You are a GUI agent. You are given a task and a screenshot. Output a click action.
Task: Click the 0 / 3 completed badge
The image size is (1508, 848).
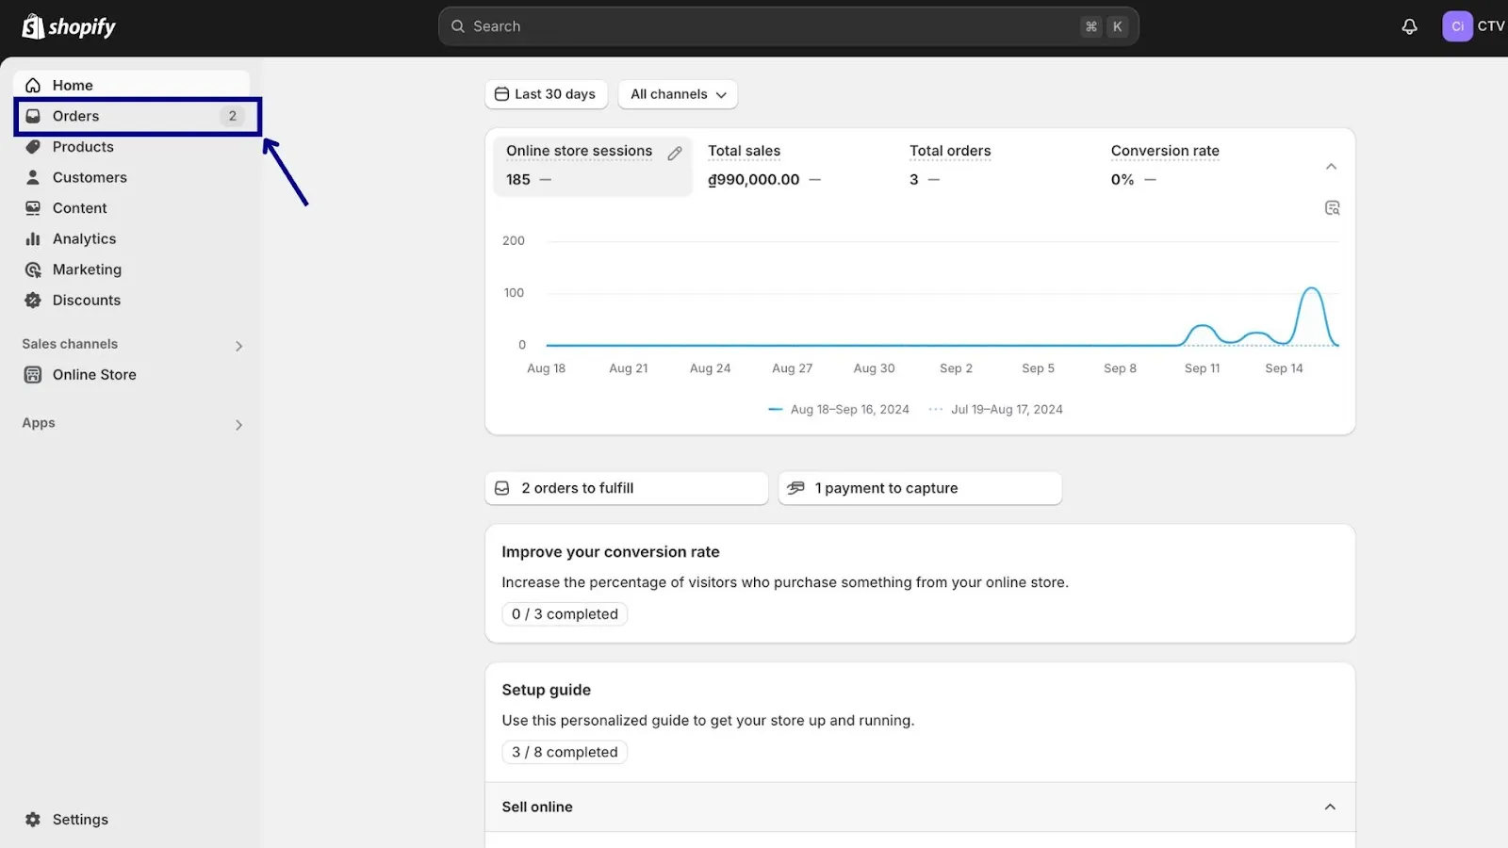tap(565, 614)
